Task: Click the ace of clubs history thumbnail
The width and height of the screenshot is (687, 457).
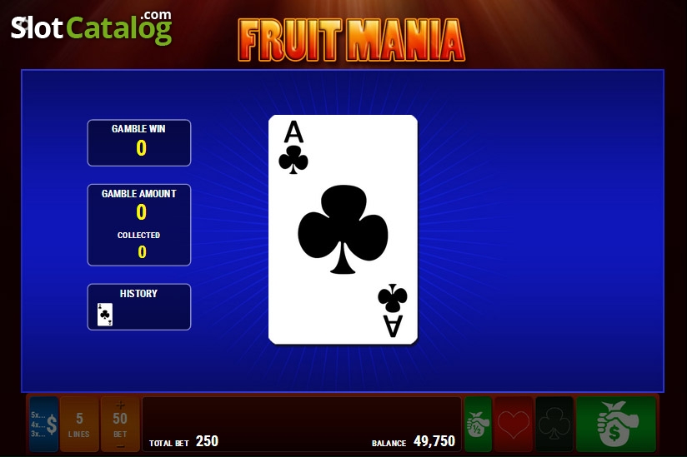Action: point(105,315)
